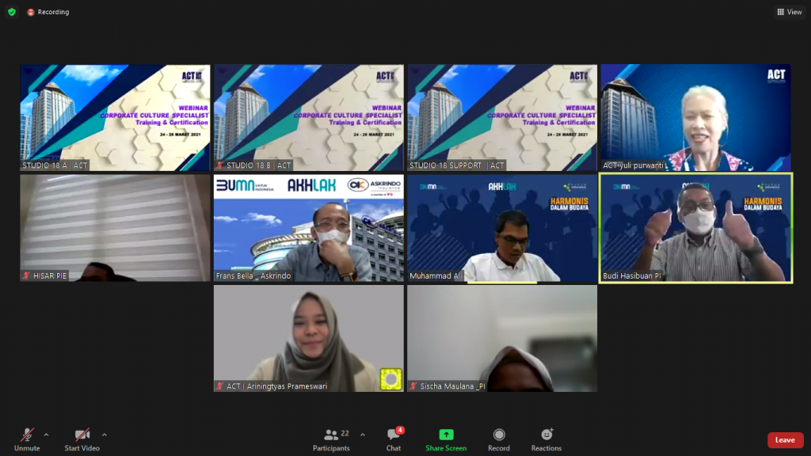811x456 pixels.
Task: Open the Participants panel
Action: point(331,439)
